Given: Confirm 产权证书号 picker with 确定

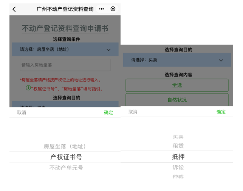Looking at the screenshot, I should [108, 113].
